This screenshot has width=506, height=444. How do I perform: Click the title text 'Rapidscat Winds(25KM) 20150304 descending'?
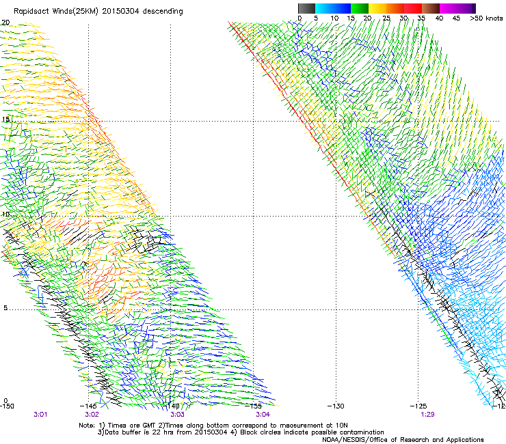(x=98, y=12)
